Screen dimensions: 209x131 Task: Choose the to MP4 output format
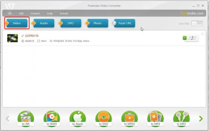[155, 118]
